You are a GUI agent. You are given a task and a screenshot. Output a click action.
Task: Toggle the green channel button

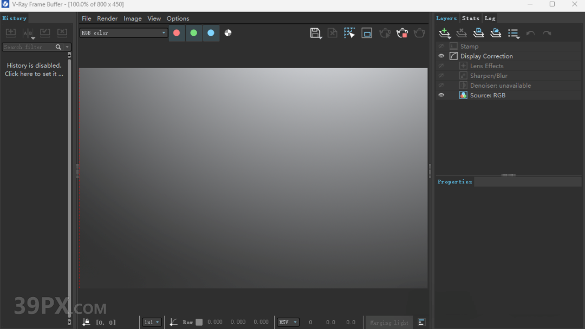(x=193, y=33)
